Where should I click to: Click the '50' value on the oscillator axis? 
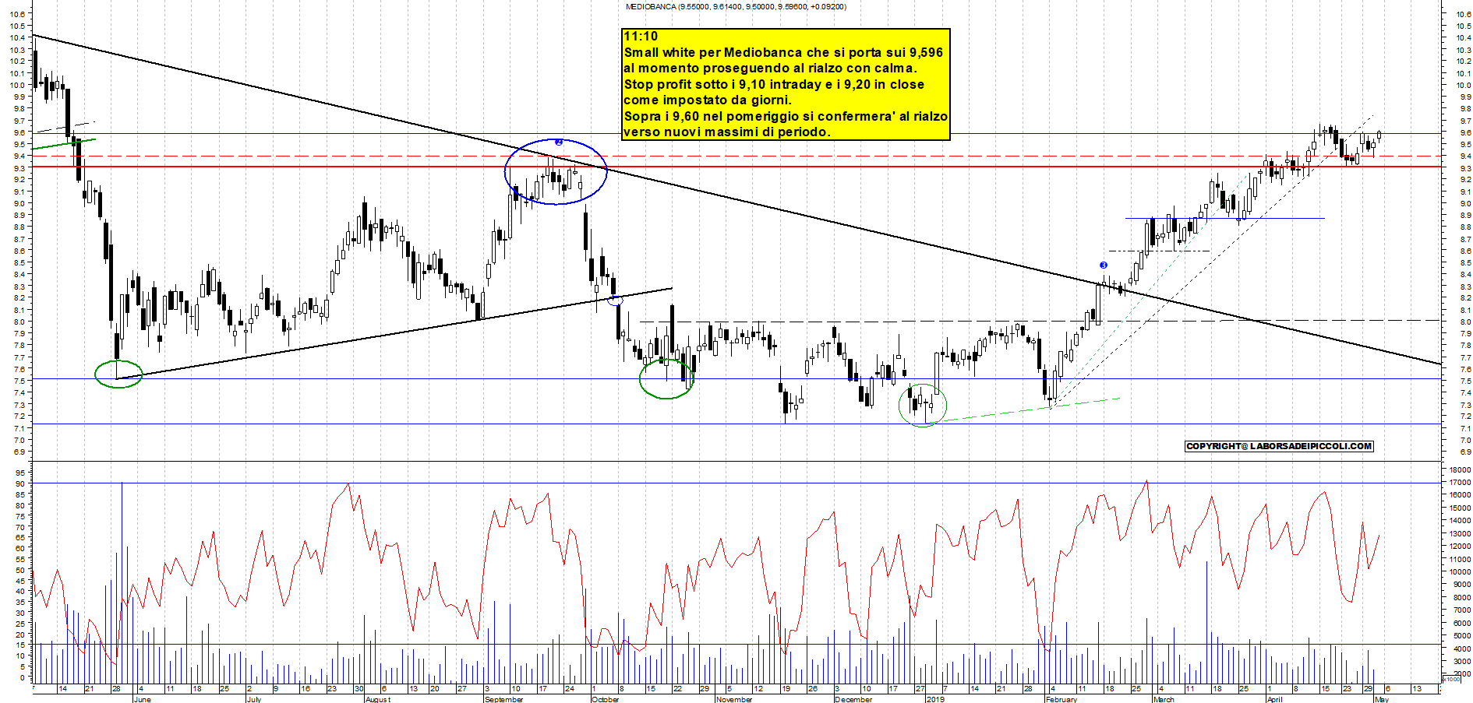click(20, 570)
